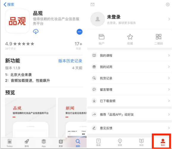The width and height of the screenshot is (172, 149).
Task: Tap the 找货记录 magnifier icon
Action: pyautogui.click(x=94, y=78)
